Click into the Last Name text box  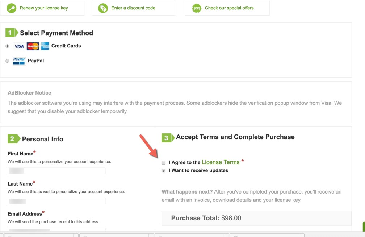[x=56, y=201]
